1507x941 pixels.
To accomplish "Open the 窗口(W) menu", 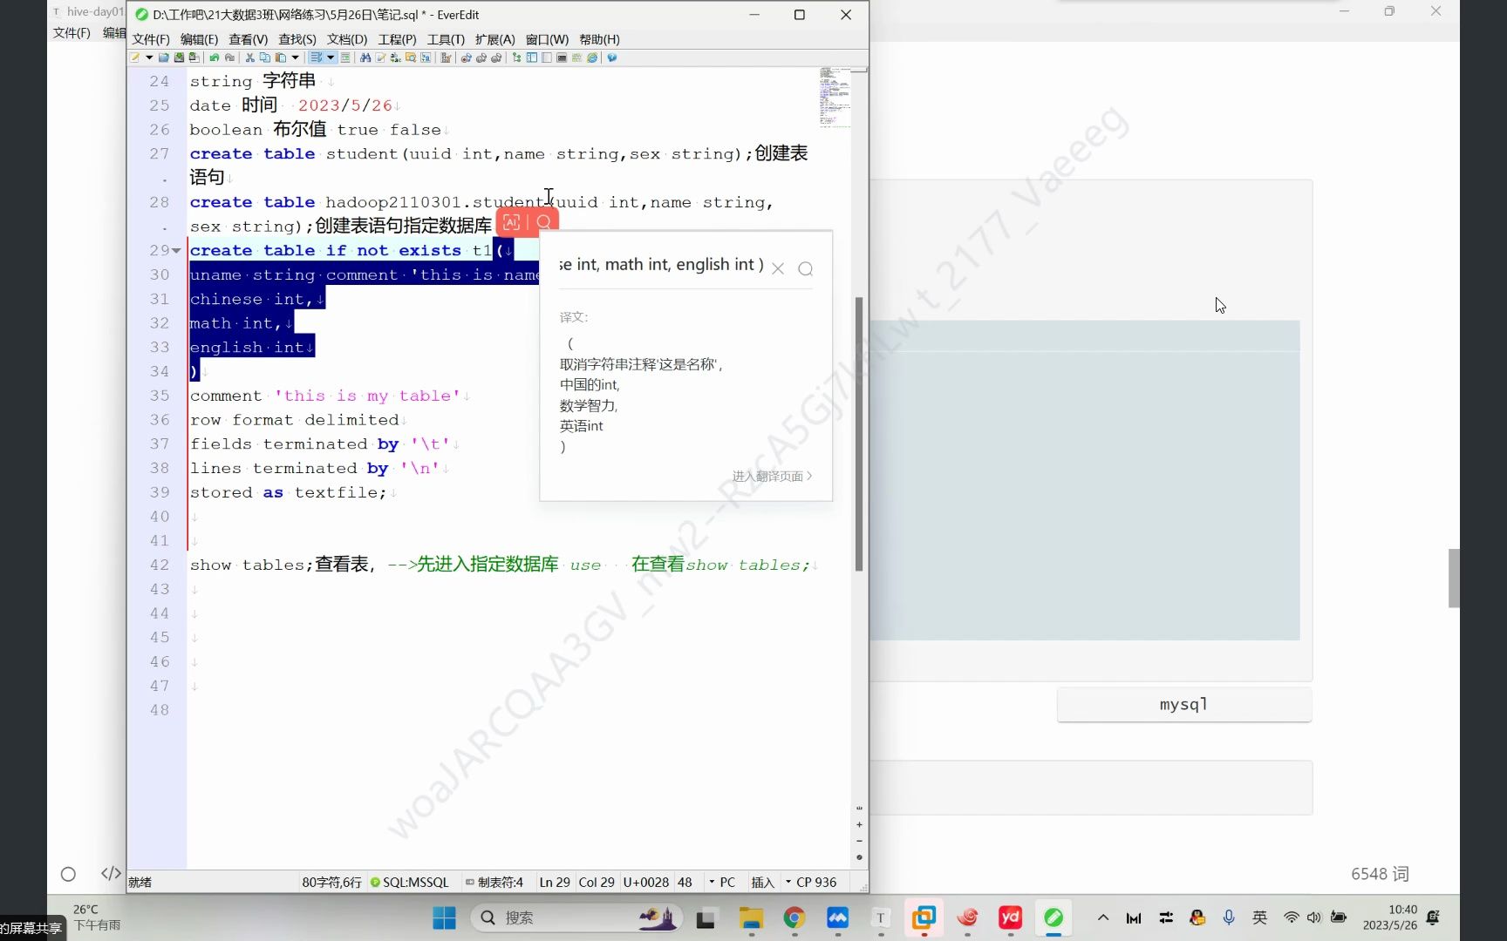I will [547, 39].
